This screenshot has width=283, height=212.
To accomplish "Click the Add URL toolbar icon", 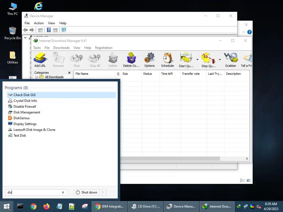I will coord(40,60).
